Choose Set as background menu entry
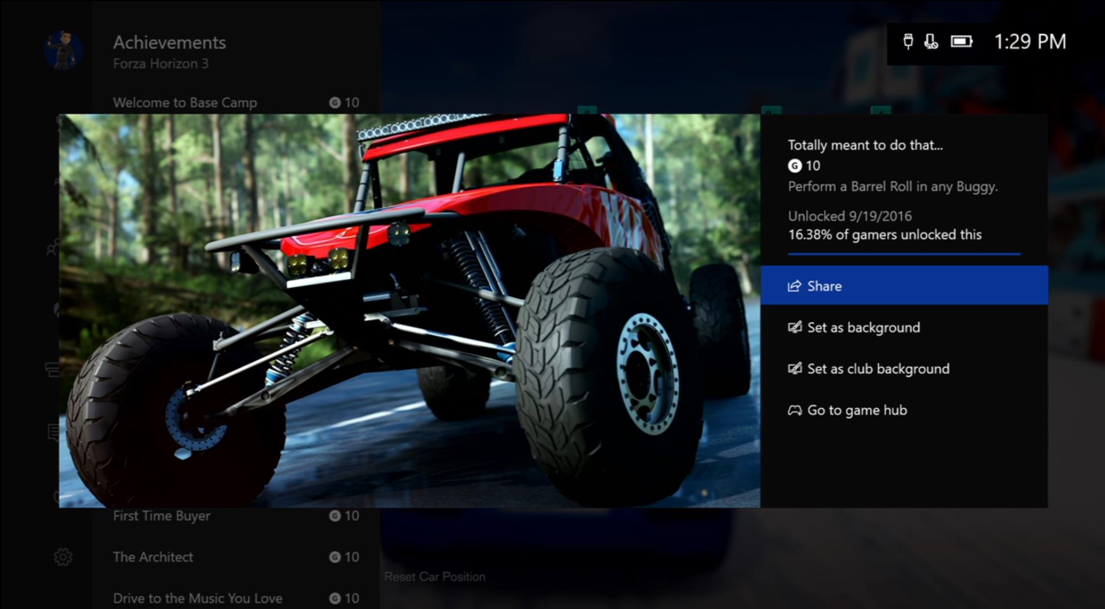 pos(863,327)
